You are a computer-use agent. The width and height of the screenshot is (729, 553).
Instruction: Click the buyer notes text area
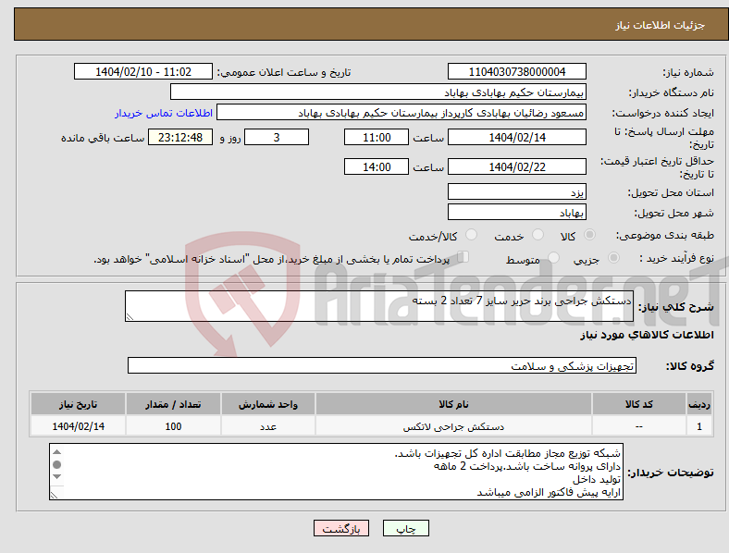(336, 472)
